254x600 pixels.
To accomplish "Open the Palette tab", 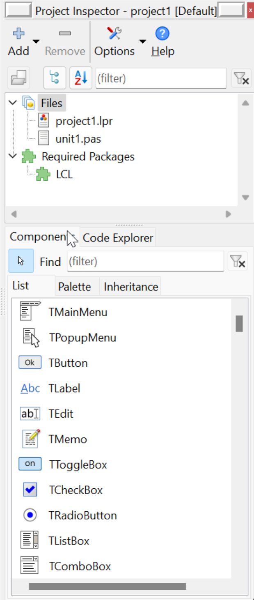I will [x=76, y=286].
